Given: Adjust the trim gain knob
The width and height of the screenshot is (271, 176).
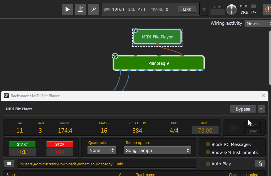Looking at the screenshot, I should 232,10.
